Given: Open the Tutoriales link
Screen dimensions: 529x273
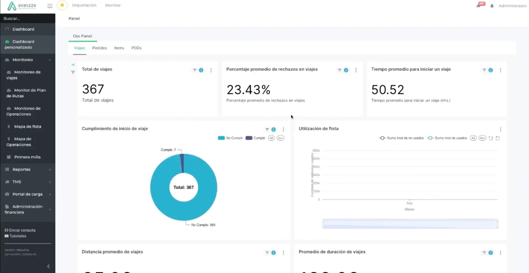Looking at the screenshot, I should pos(18,236).
